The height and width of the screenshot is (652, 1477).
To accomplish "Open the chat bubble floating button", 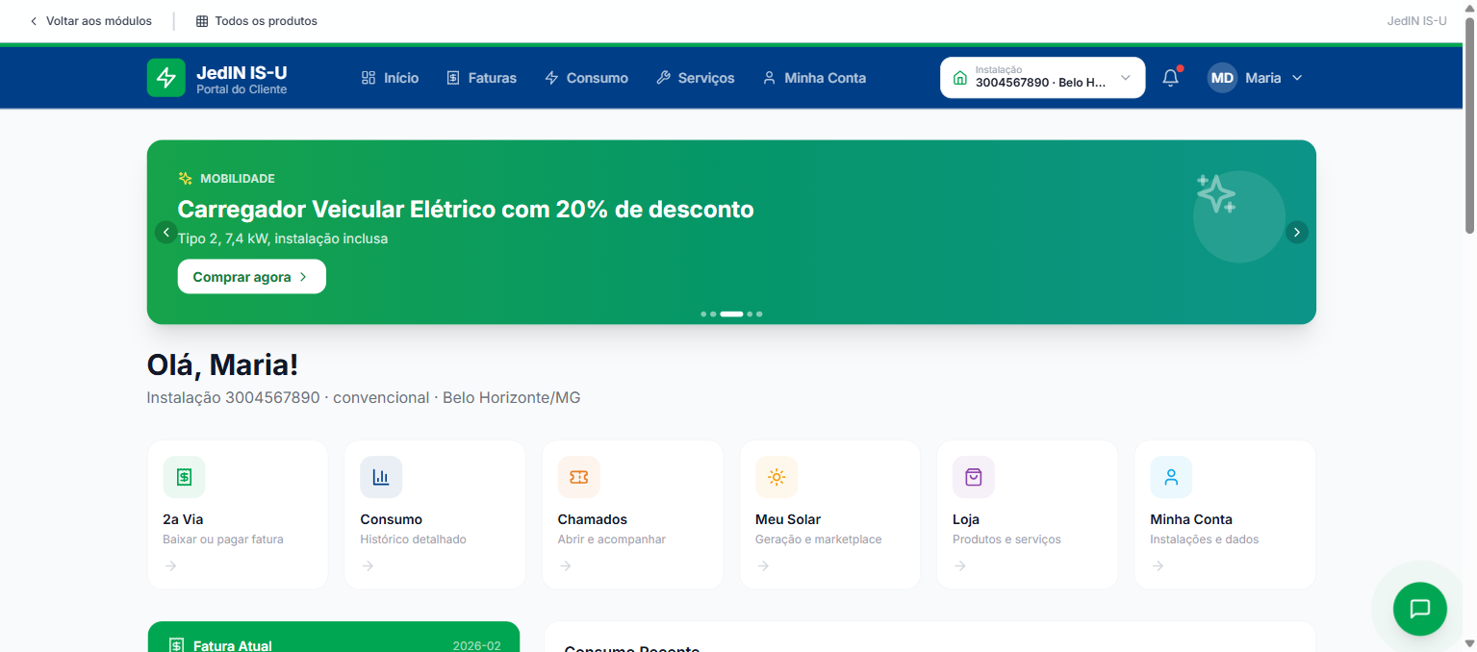I will tap(1419, 609).
